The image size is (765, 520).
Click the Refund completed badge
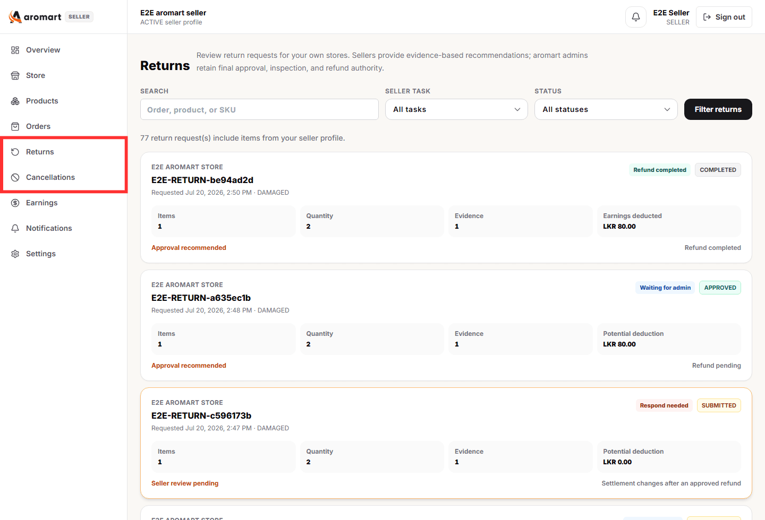pyautogui.click(x=660, y=170)
